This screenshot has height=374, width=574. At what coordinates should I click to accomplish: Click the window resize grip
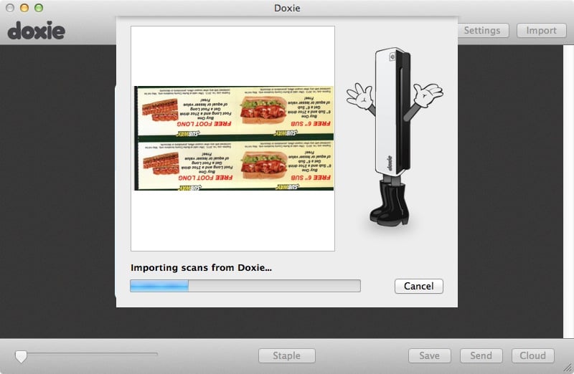[568, 368]
